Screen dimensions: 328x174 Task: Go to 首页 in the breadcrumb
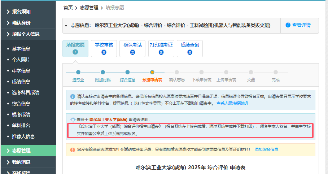point(68,8)
